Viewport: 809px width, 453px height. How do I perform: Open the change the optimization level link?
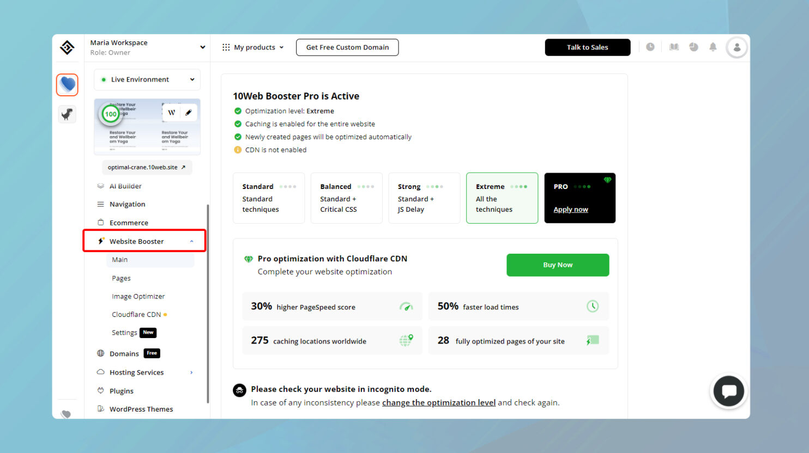coord(438,402)
